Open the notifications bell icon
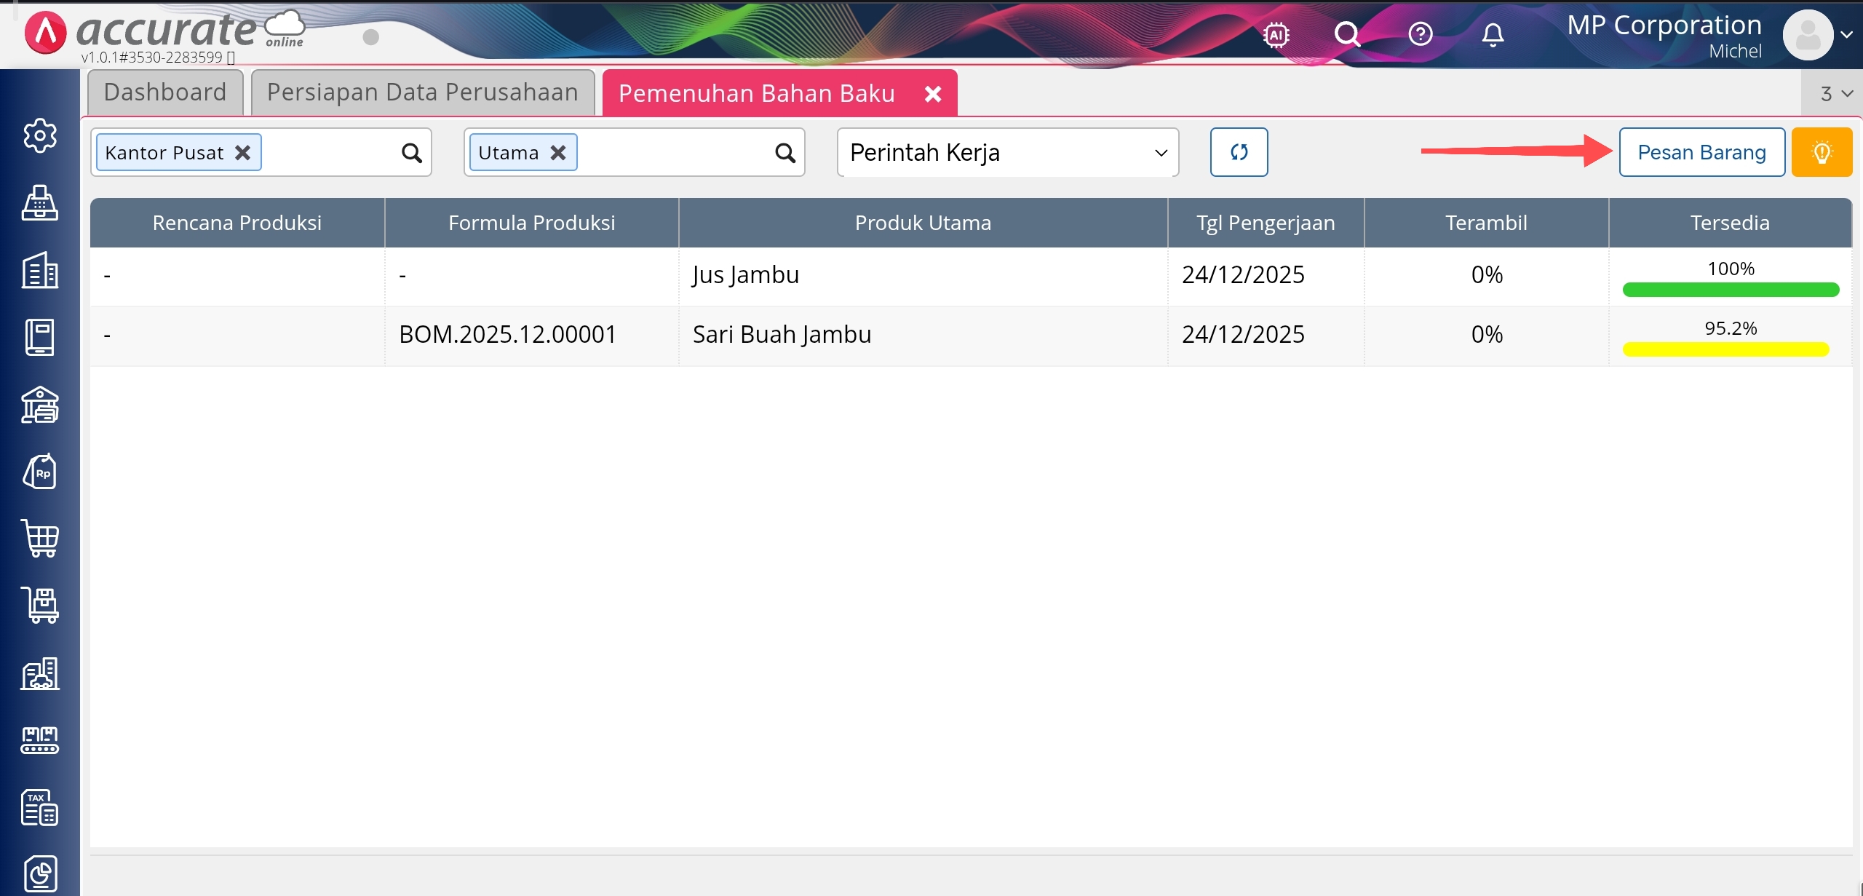This screenshot has height=896, width=1863. [1493, 34]
